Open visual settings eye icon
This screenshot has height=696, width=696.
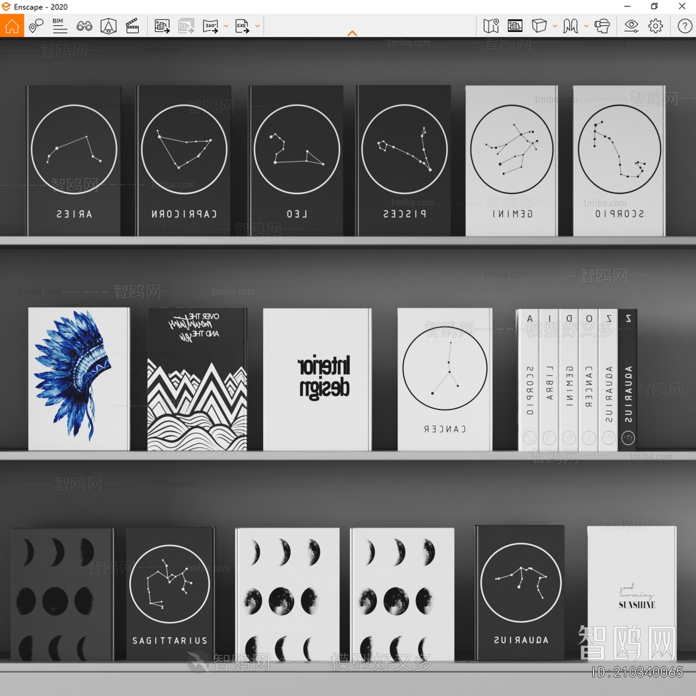(631, 26)
